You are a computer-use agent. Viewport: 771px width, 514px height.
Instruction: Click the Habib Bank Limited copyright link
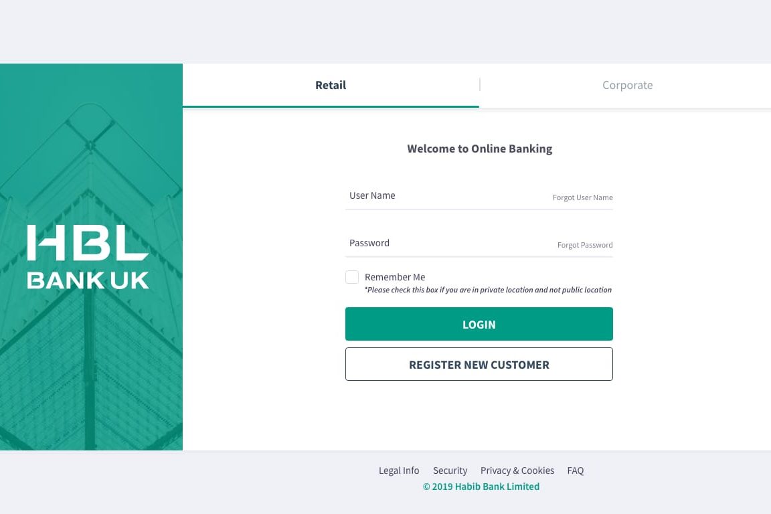481,487
